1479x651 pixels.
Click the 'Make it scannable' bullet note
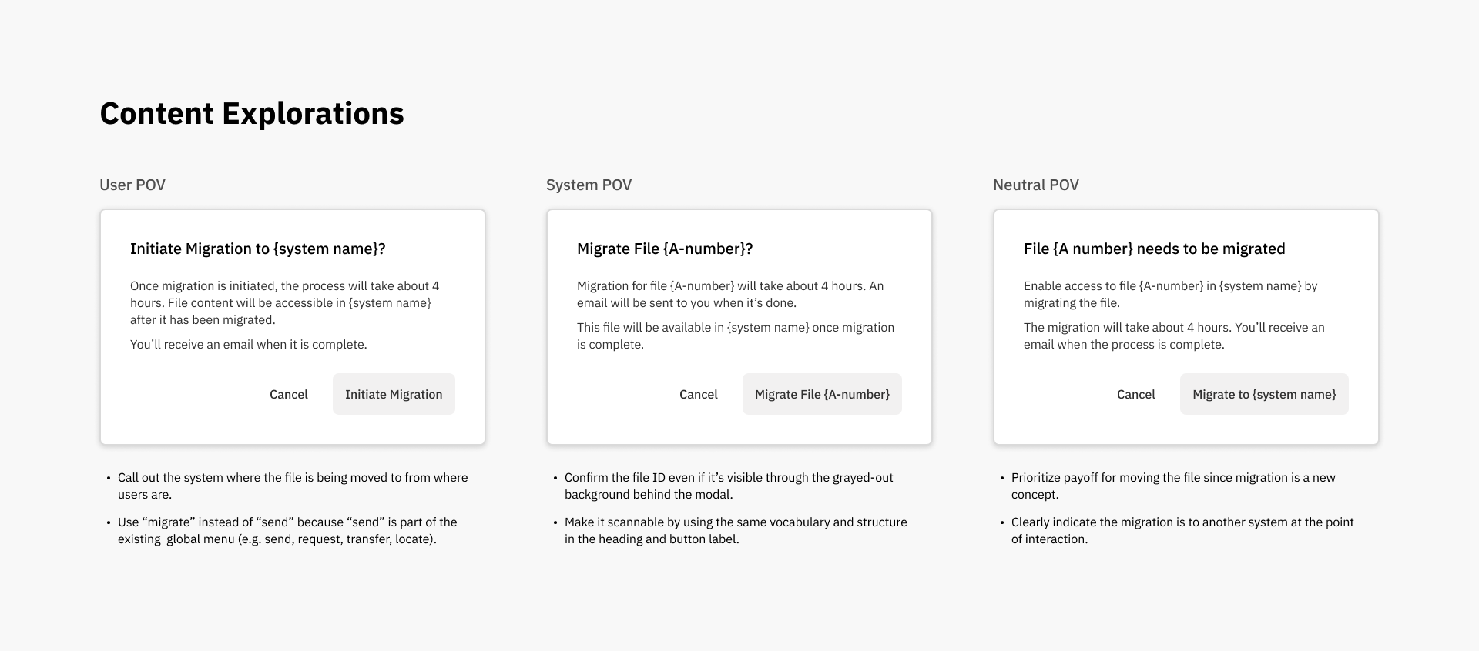coord(735,530)
